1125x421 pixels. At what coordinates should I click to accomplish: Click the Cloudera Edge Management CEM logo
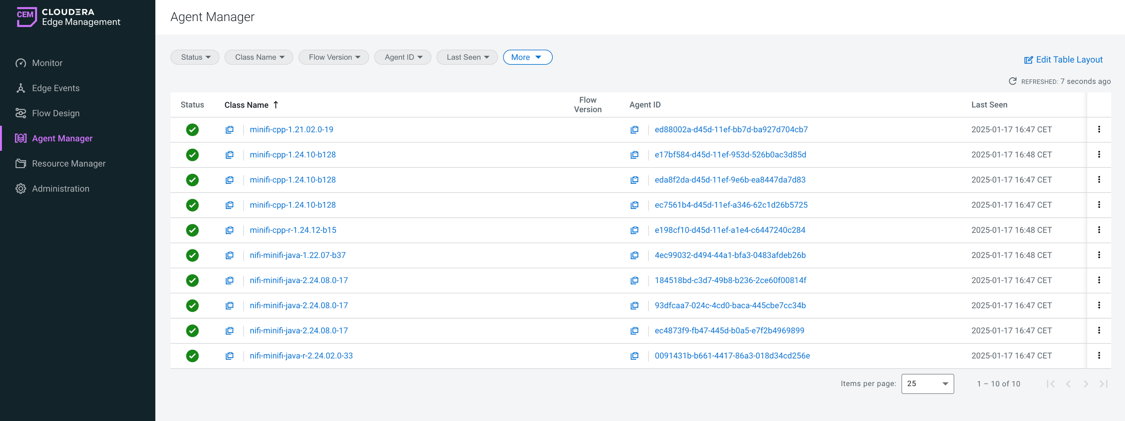point(27,16)
